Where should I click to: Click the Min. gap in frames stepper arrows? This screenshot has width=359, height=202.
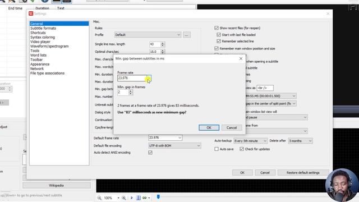[131, 92]
